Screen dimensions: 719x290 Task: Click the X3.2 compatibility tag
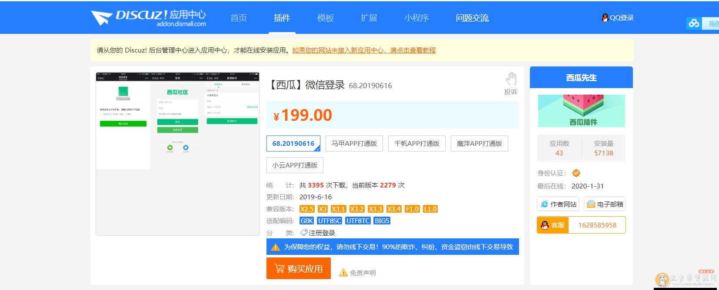(357, 209)
